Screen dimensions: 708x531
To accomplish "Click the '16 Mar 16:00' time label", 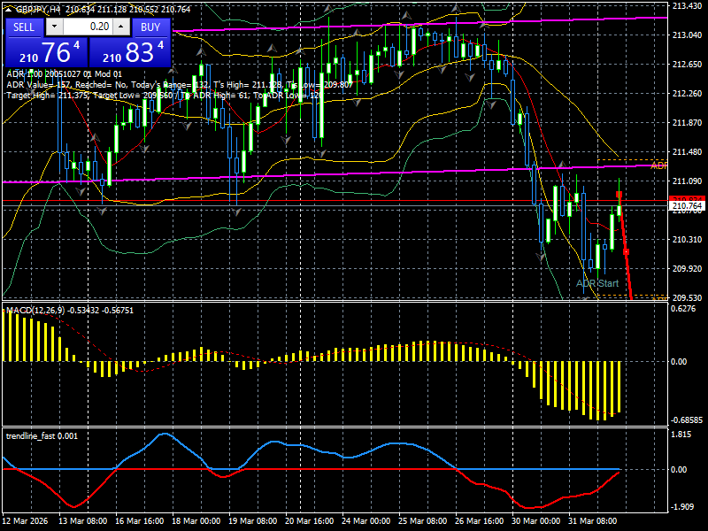I will click(140, 521).
